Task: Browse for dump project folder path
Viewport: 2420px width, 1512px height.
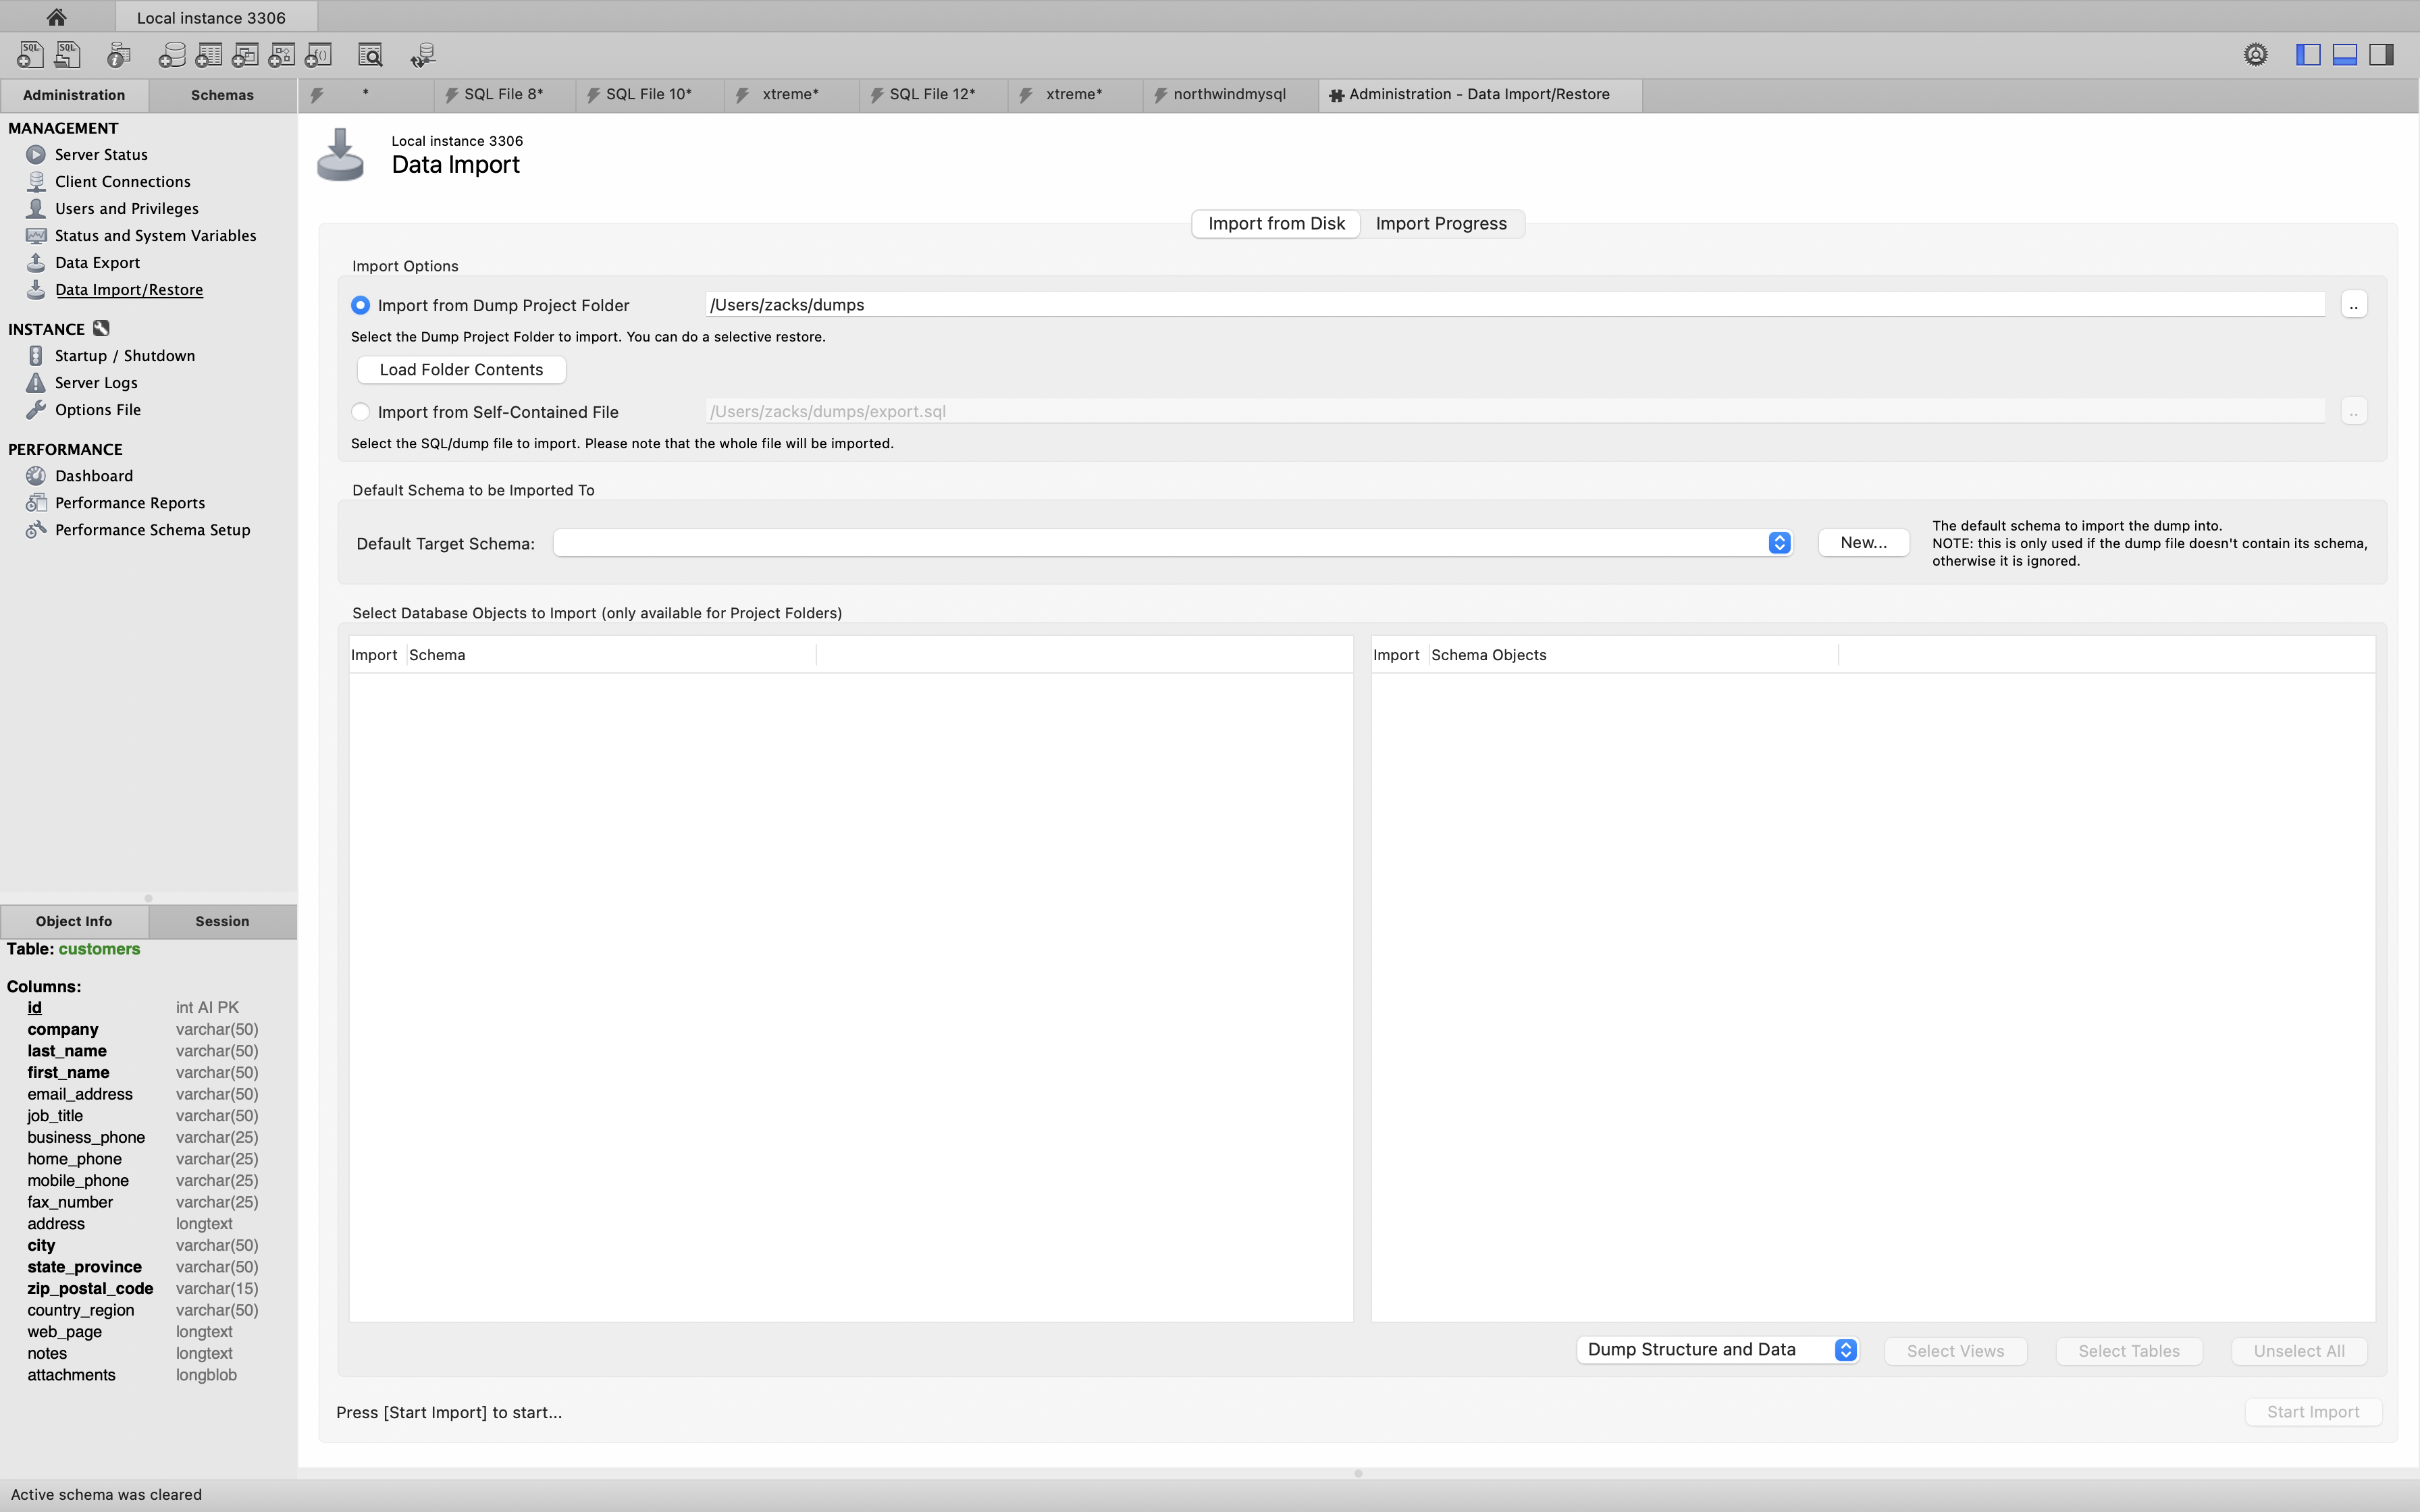Action: point(2353,305)
